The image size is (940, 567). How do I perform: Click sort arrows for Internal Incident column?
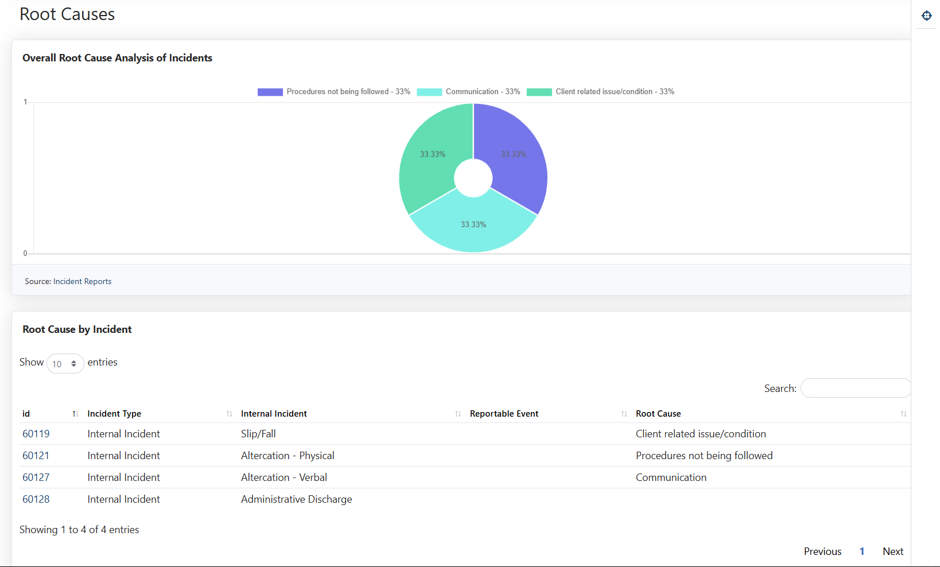[x=458, y=414]
